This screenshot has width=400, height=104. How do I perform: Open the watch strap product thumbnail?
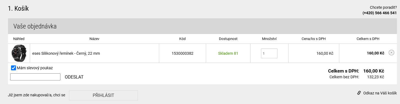(x=19, y=53)
